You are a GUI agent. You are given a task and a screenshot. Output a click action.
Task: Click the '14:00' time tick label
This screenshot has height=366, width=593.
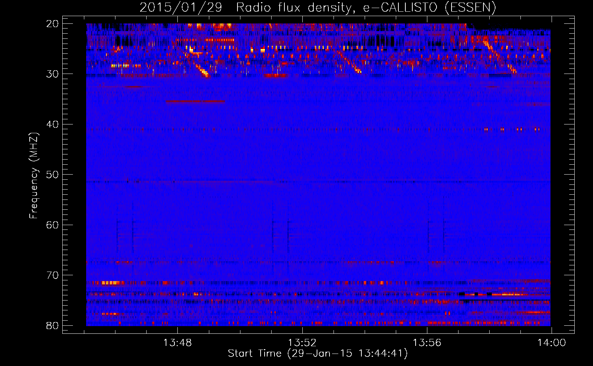point(552,343)
